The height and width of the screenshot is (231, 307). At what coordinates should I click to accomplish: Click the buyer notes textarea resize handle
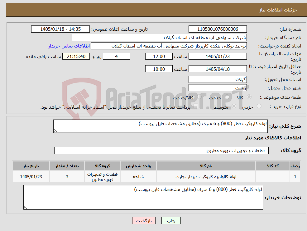click(25, 208)
